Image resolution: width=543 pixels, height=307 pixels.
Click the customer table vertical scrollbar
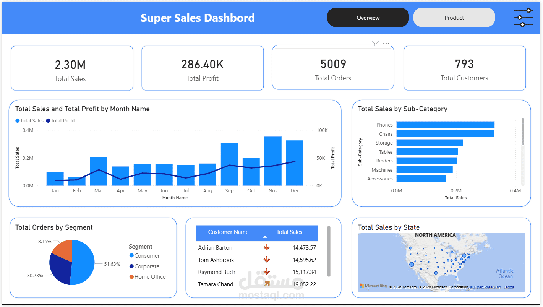click(x=329, y=251)
